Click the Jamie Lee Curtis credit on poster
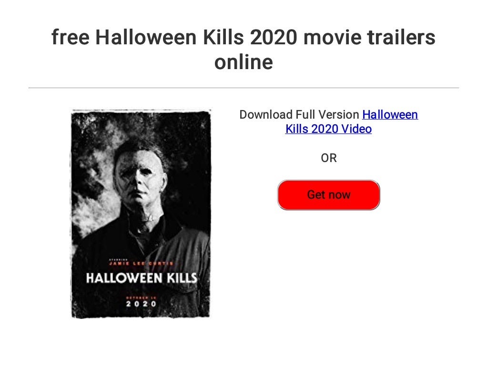488x366 pixels. [x=141, y=263]
